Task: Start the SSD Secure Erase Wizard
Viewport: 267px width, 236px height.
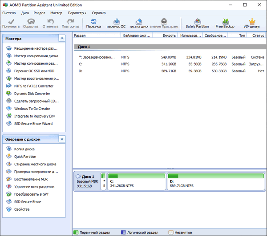Action: click(33, 123)
